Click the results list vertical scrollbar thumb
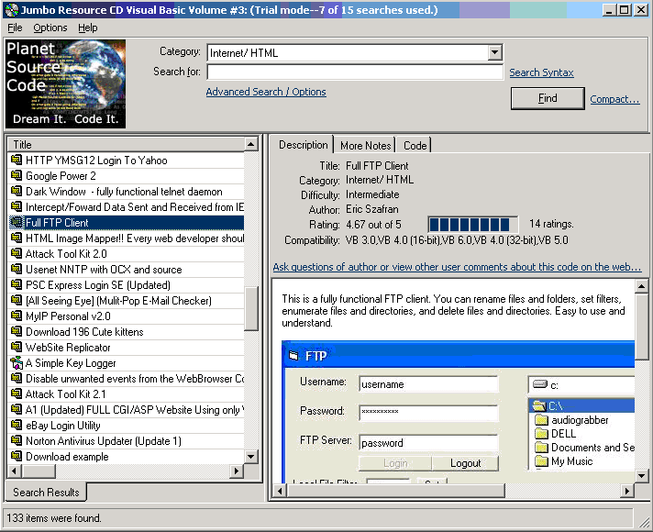The height and width of the screenshot is (532, 653). 250,308
